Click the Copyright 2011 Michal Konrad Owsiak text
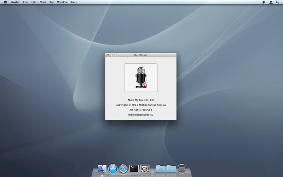283x177 pixels. (141, 105)
